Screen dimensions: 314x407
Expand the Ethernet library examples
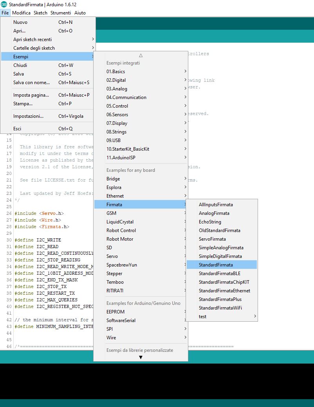coord(141,196)
